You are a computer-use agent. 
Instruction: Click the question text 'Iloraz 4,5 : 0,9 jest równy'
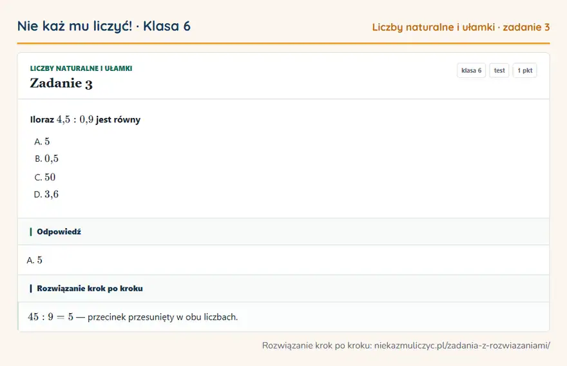coord(85,120)
